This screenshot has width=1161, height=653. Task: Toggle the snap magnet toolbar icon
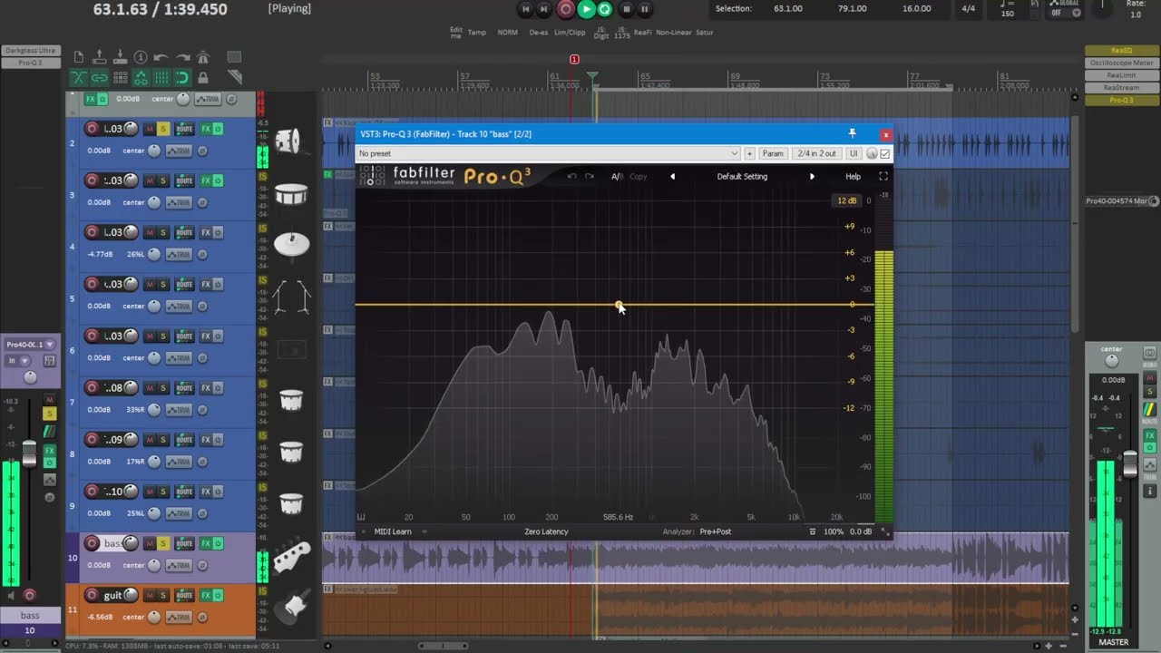[x=182, y=78]
